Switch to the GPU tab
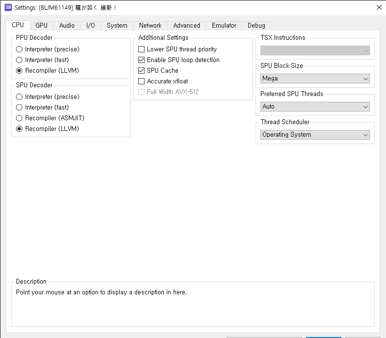The image size is (386, 338). [x=41, y=25]
